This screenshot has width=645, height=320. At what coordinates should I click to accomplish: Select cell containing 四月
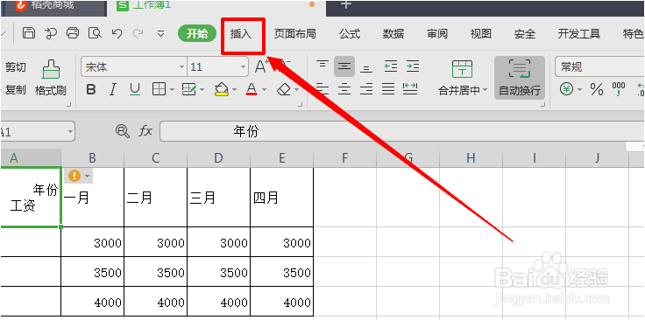pos(281,198)
